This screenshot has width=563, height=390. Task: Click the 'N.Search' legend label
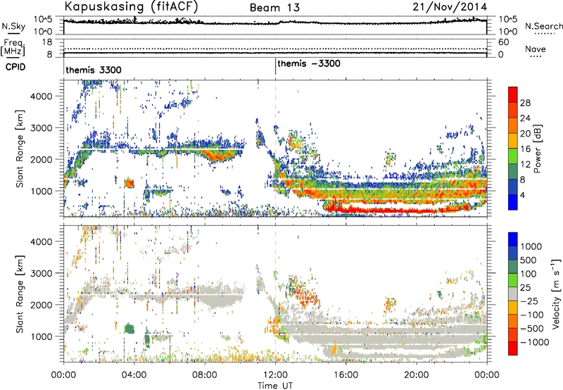pyautogui.click(x=543, y=26)
